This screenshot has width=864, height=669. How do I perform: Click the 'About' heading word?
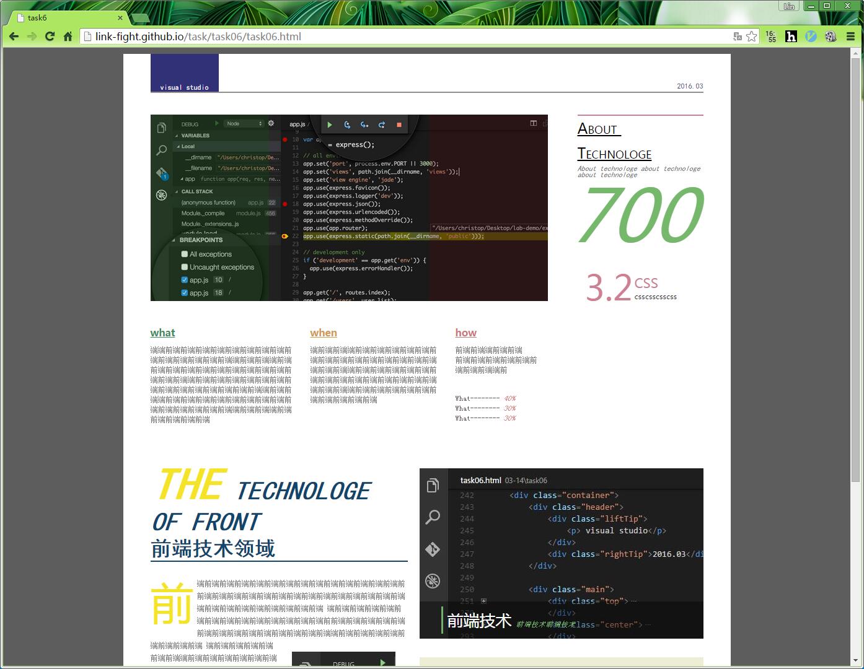pos(597,129)
